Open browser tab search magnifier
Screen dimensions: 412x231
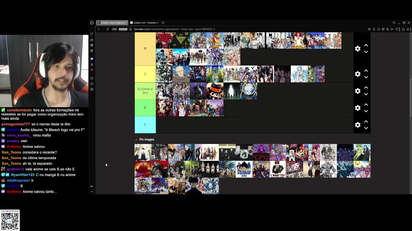(x=394, y=23)
